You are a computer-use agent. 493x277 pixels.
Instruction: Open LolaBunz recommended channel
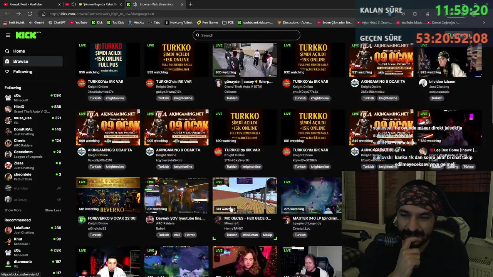point(33,230)
